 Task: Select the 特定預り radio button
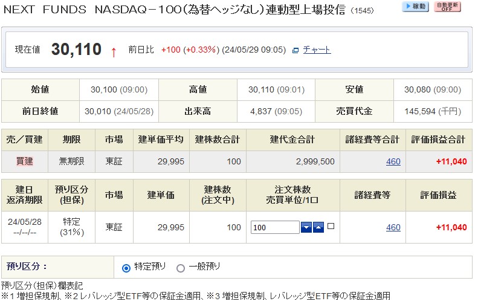click(x=126, y=268)
